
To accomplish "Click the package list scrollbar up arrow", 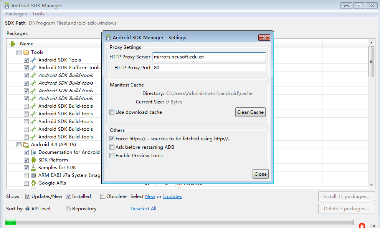I will pos(372,43).
